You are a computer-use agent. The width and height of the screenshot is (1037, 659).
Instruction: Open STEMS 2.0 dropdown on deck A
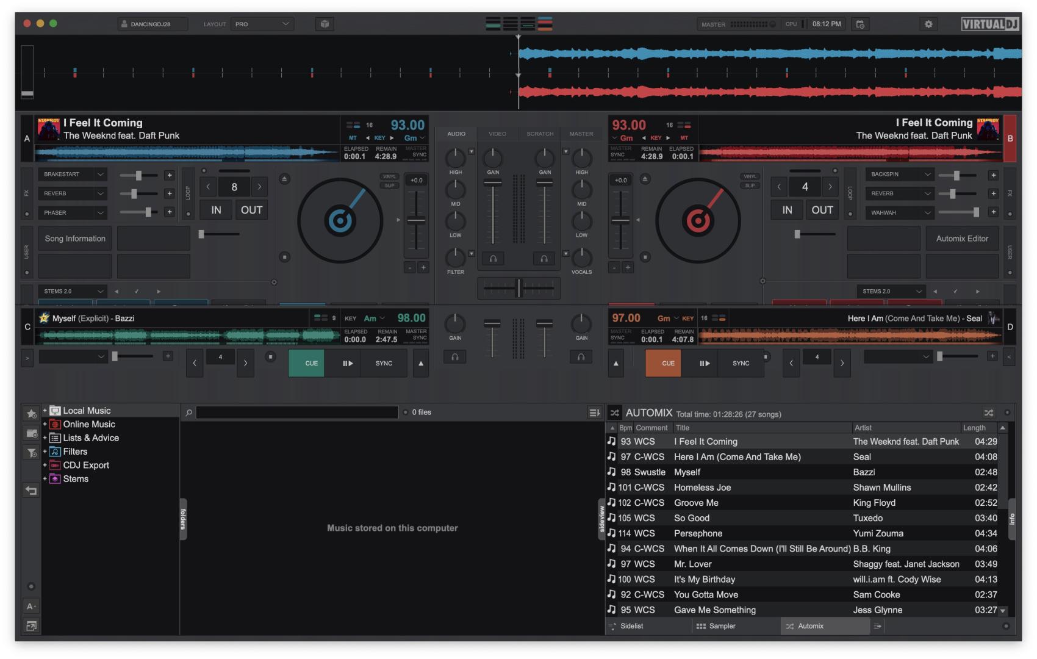(x=73, y=291)
